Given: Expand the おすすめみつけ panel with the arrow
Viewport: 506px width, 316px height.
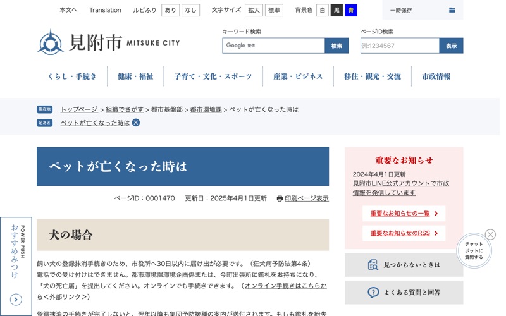Looking at the screenshot, I should 16,300.
